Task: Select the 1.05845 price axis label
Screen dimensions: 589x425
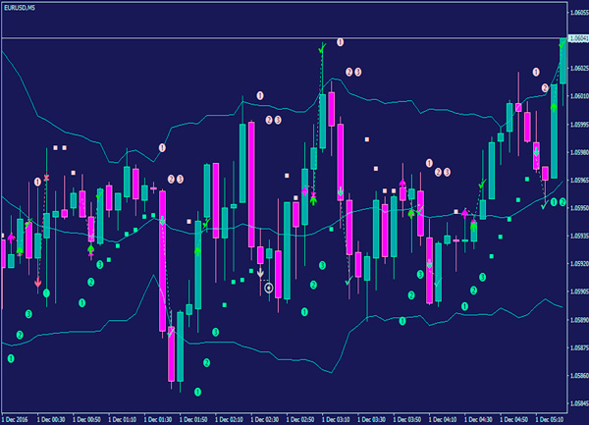Action: coord(576,404)
